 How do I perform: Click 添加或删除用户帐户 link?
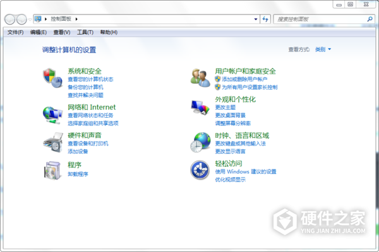[244, 79]
